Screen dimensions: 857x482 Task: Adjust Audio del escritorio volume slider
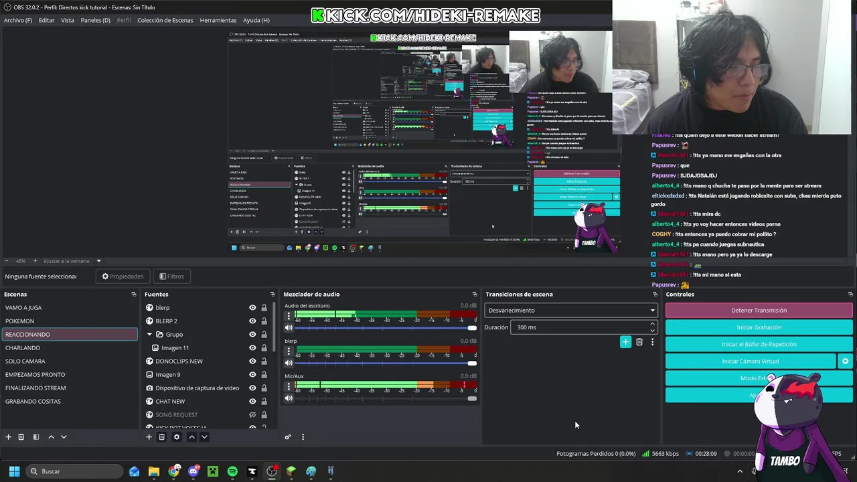click(386, 328)
